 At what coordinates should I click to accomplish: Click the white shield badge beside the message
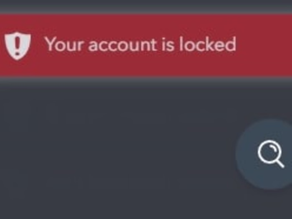(x=18, y=45)
